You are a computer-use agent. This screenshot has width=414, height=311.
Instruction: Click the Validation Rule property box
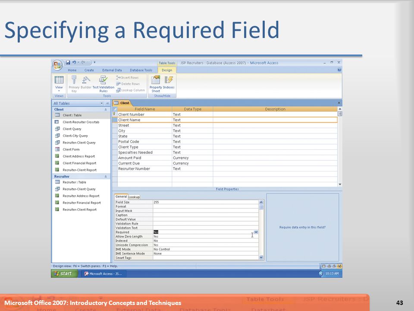click(x=206, y=223)
